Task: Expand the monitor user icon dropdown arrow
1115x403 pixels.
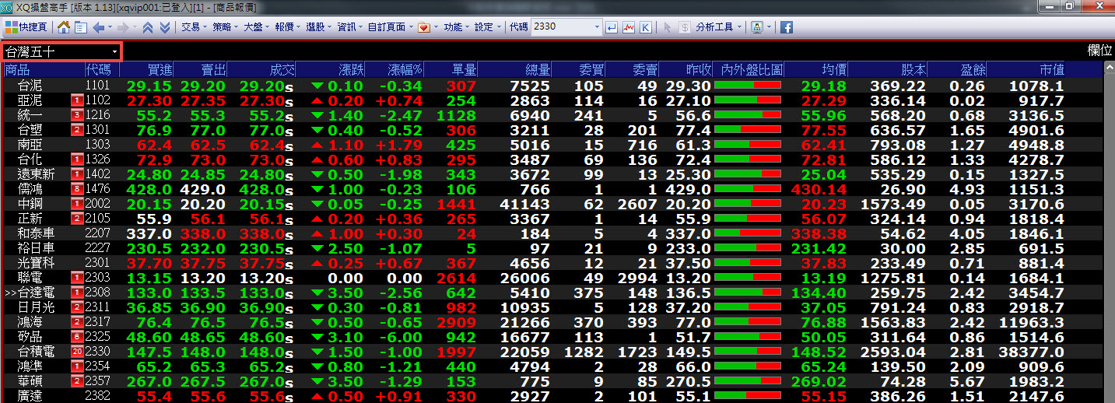Action: (x=769, y=26)
